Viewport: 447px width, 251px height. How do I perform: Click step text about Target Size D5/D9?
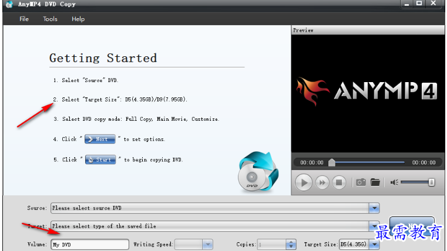125,99
